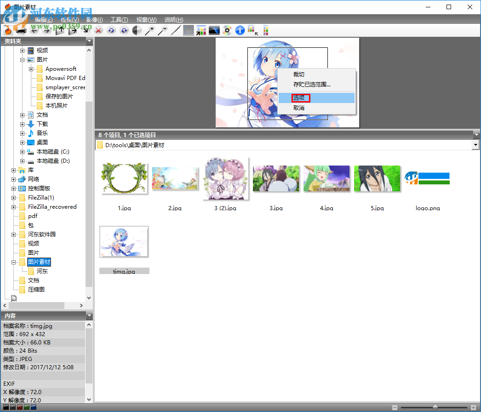Select the 河东 subfolder
The image size is (481, 412).
(x=42, y=271)
